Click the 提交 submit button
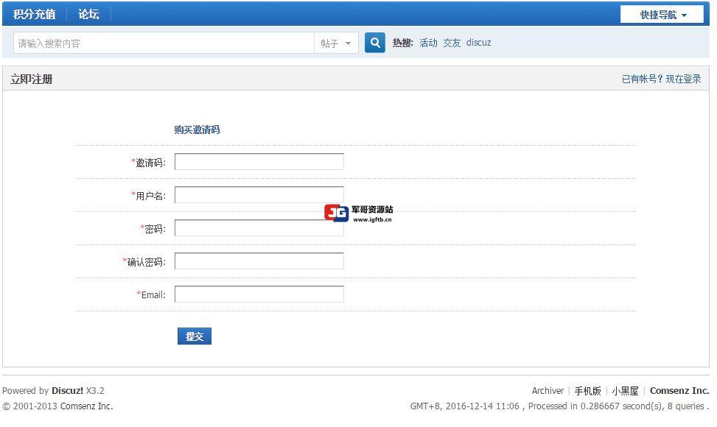The height and width of the screenshot is (427, 717). 194,336
